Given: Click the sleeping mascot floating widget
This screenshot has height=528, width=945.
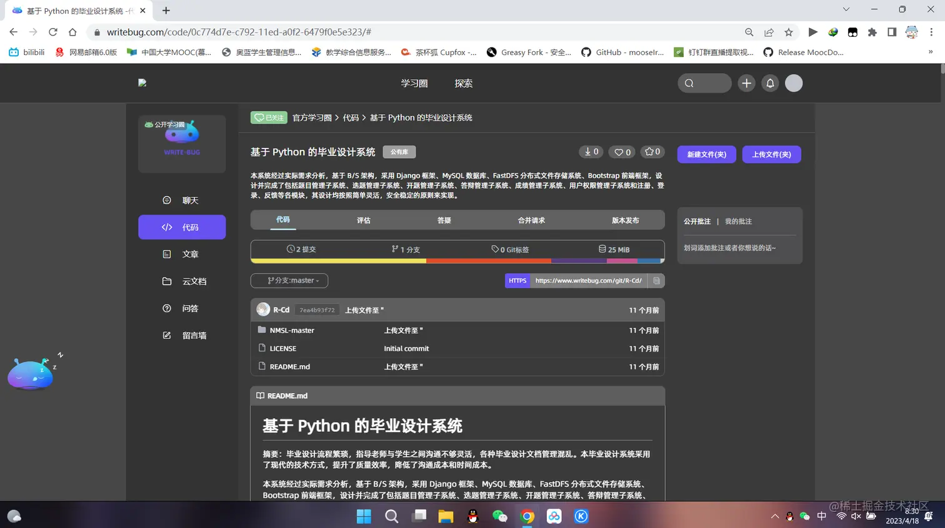Looking at the screenshot, I should tap(31, 373).
